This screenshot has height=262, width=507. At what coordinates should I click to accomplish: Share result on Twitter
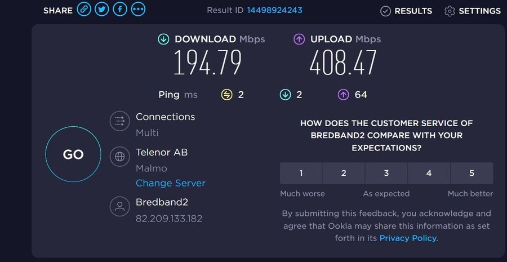point(102,10)
